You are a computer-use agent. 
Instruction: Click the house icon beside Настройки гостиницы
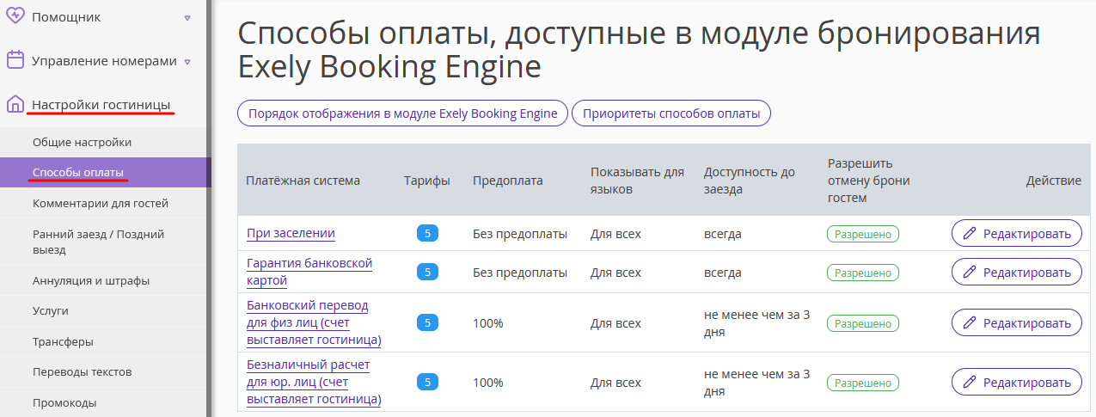coord(15,105)
